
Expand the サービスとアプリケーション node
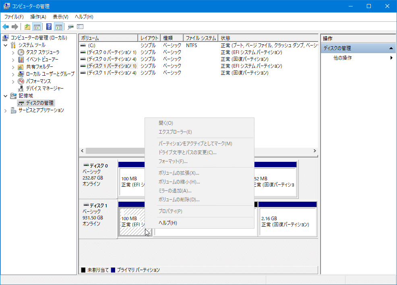[x=6, y=110]
